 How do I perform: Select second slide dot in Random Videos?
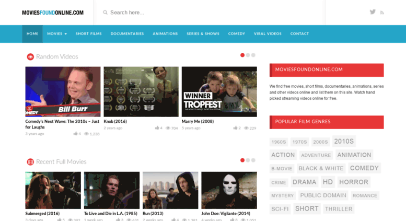(x=248, y=55)
